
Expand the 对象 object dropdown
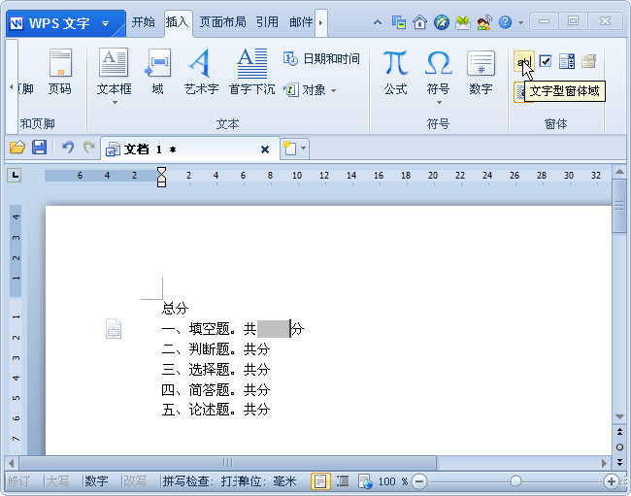click(x=333, y=90)
